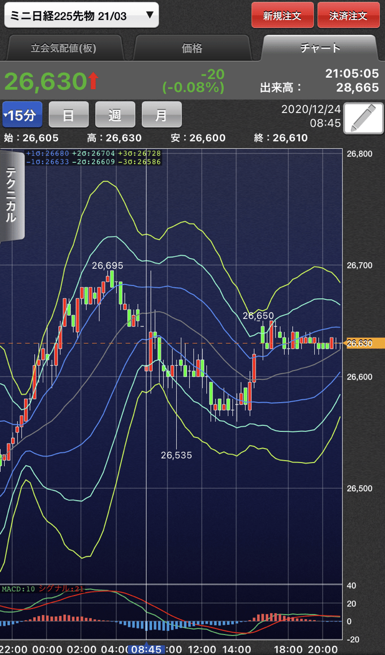Tap the 決済注文 settlement order button
The height and width of the screenshot is (655, 385).
click(x=349, y=15)
